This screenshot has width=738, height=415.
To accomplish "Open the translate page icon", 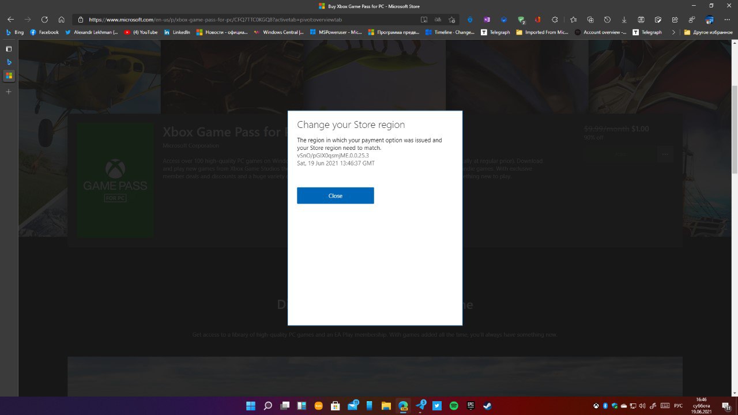I will pos(438,19).
